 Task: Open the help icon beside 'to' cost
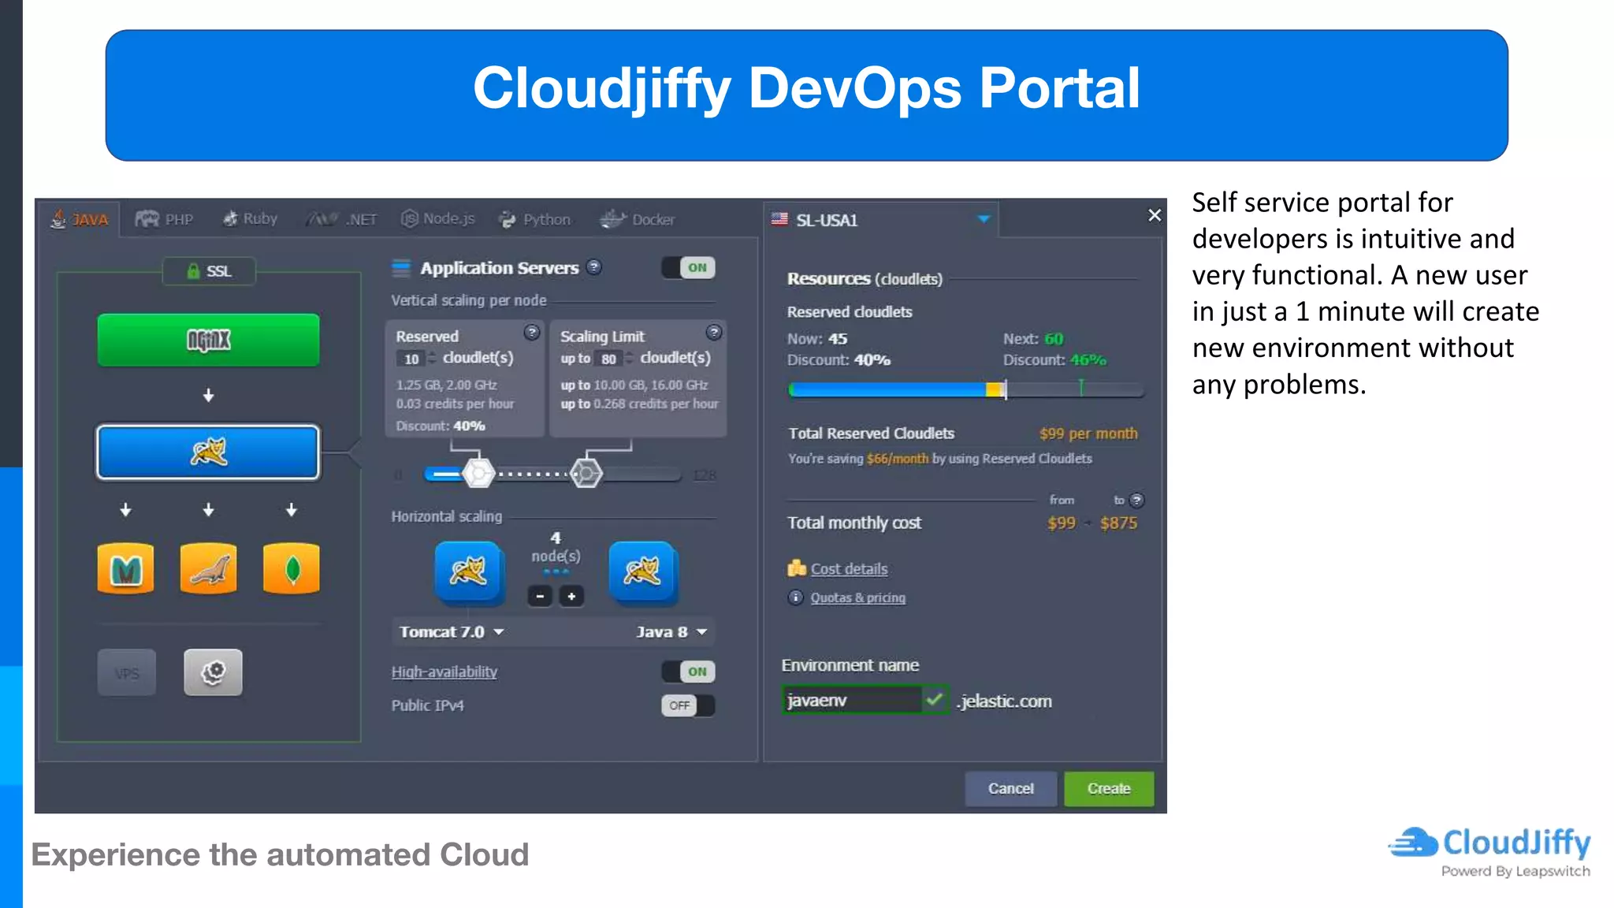1136,501
